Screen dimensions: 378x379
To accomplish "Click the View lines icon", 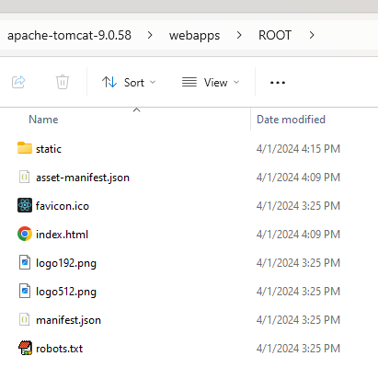I will 189,82.
